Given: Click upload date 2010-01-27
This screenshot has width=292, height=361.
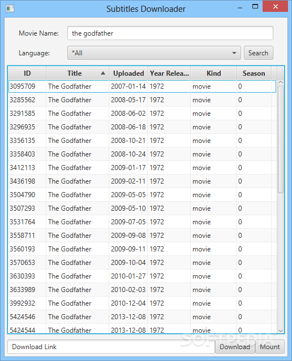Looking at the screenshot, I should pyautogui.click(x=128, y=276).
